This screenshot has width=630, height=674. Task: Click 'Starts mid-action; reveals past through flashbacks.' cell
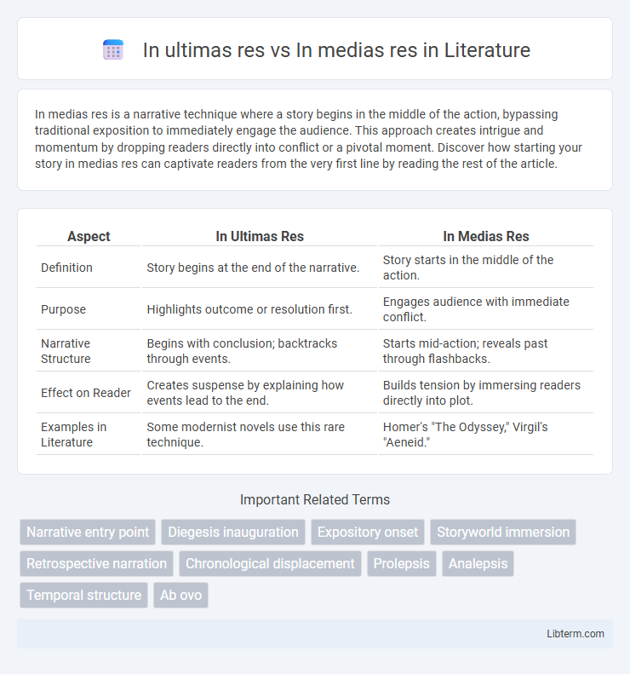(486, 351)
